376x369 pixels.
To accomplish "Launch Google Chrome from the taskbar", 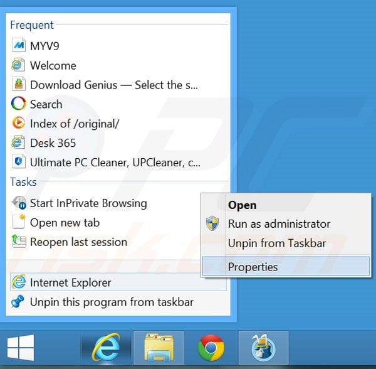I will [211, 348].
